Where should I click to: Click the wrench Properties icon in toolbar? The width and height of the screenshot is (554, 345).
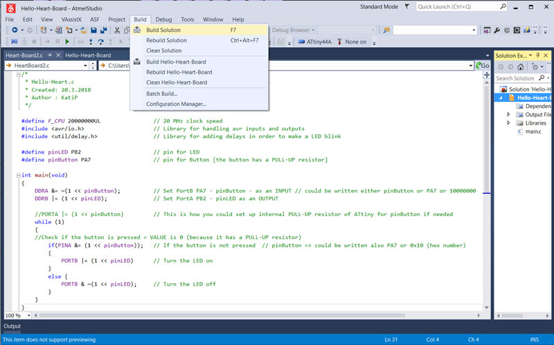[497, 30]
